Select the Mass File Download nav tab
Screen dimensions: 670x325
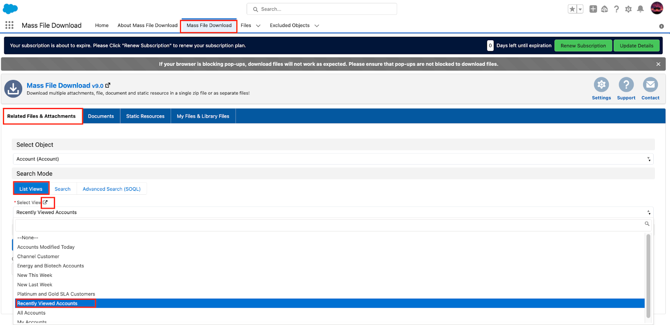pos(209,26)
